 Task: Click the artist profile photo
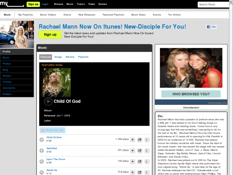tap(17, 34)
